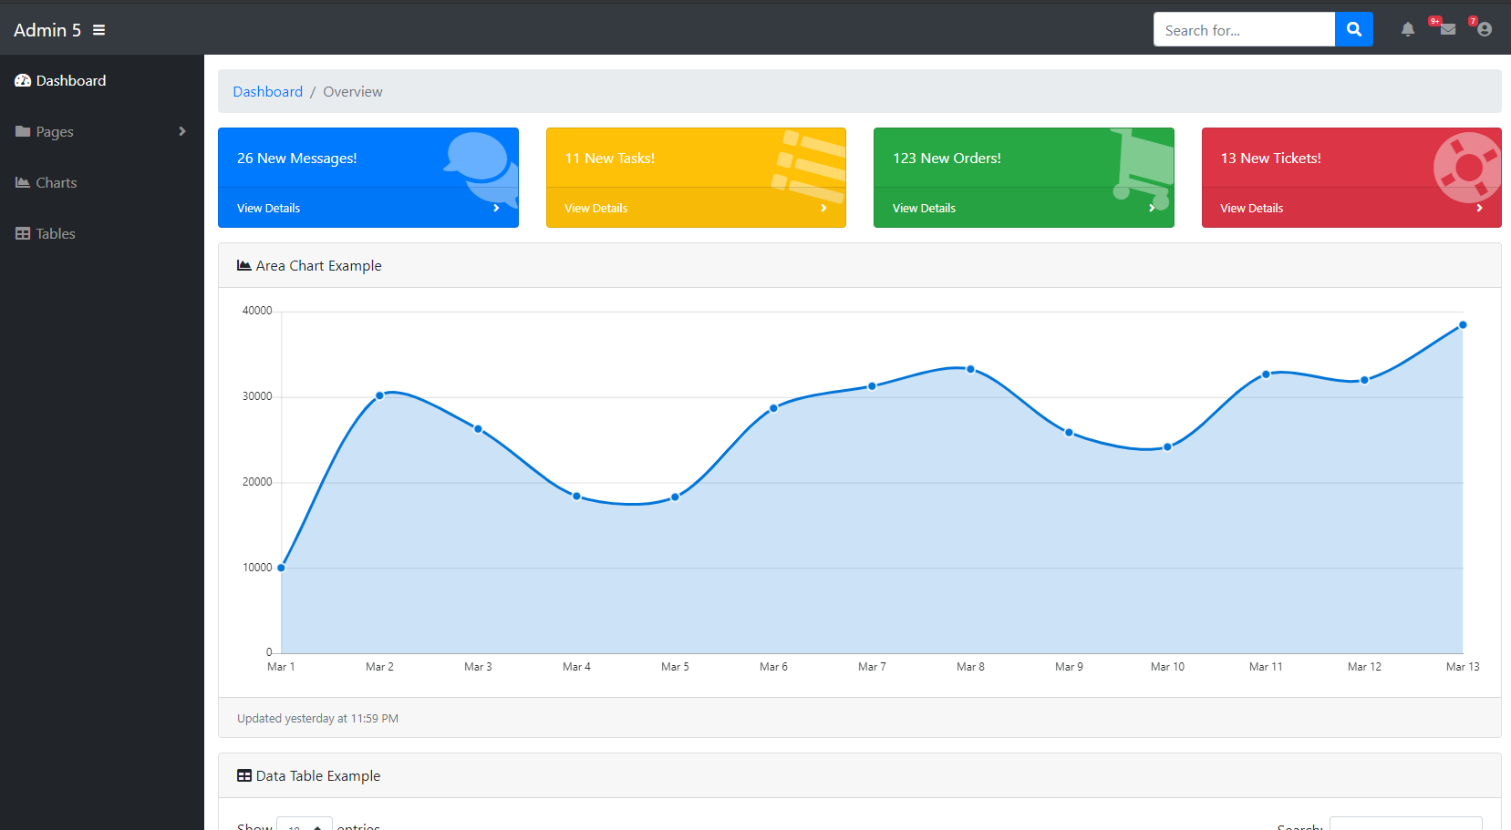The image size is (1511, 830).
Task: Open the notifications bell icon
Action: pyautogui.click(x=1407, y=30)
